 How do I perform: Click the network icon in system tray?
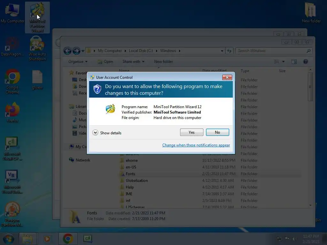[279, 239]
